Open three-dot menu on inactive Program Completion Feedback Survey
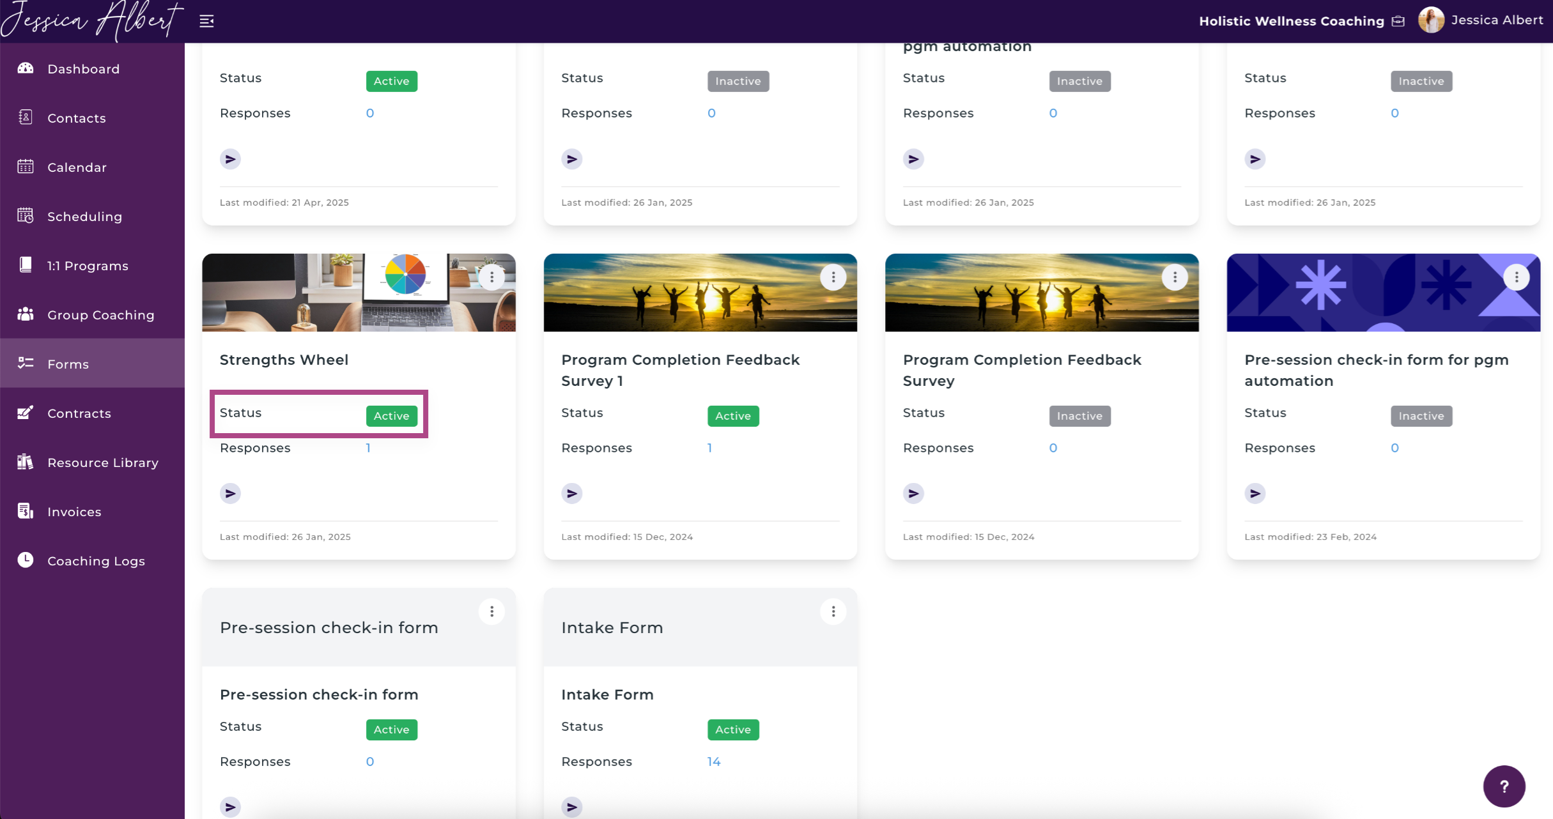 tap(1174, 277)
